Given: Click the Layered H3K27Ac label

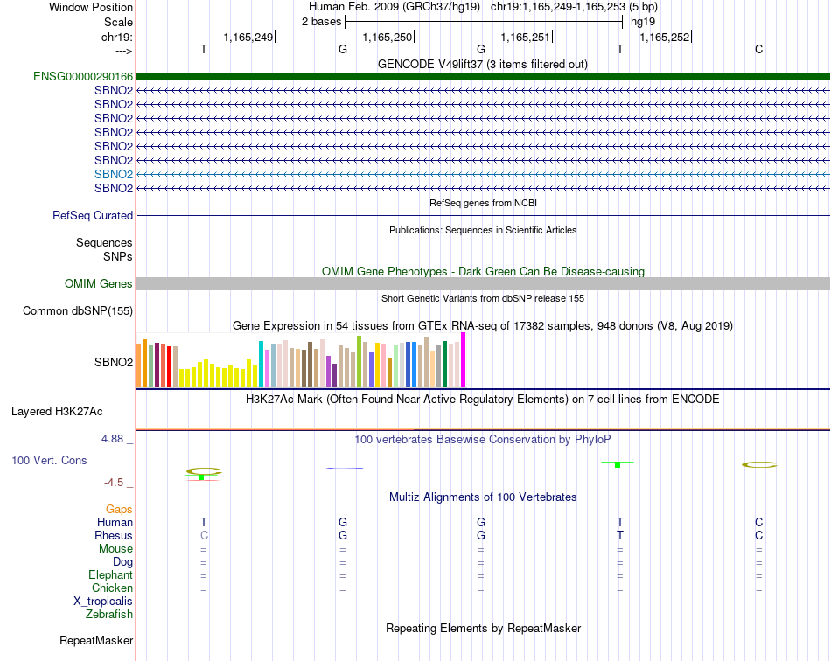Looking at the screenshot, I should click(x=57, y=412).
